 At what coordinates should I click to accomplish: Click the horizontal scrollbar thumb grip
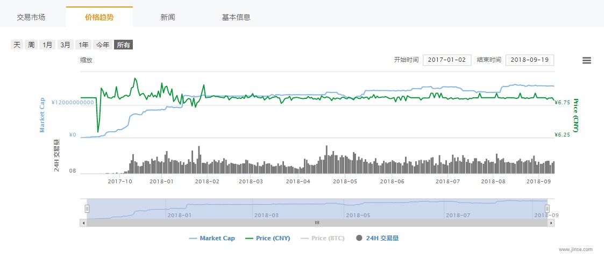point(317,223)
